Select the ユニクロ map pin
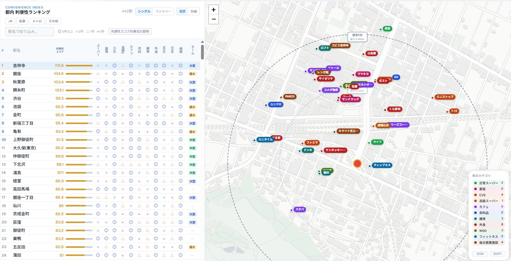The image size is (511, 261). [x=276, y=104]
